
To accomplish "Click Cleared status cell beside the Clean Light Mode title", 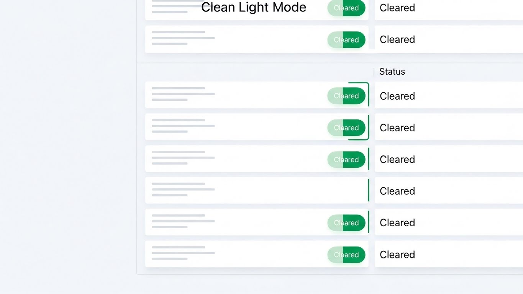I will [397, 8].
